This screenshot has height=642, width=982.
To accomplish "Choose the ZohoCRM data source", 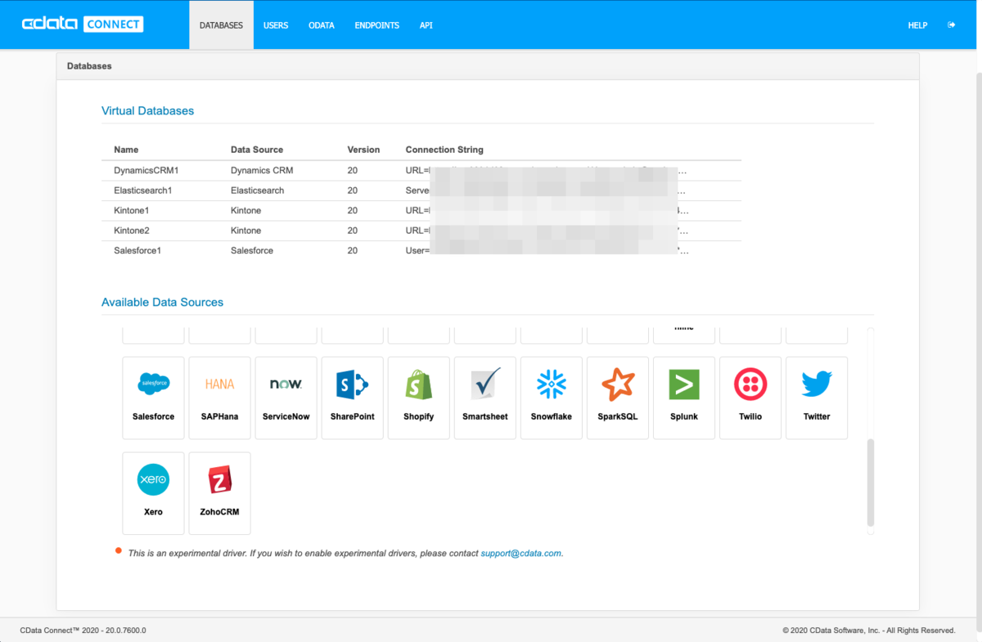I will 220,493.
